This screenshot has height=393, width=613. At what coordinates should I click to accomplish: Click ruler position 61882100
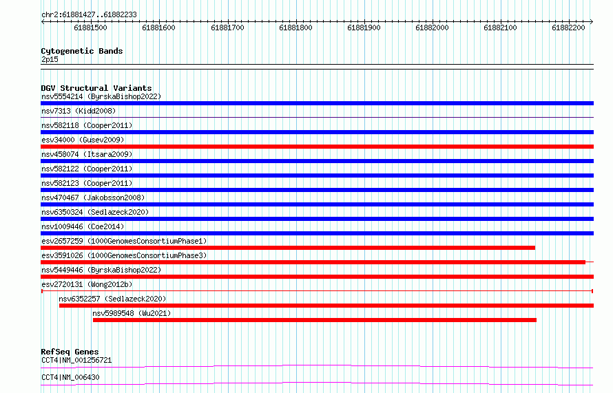(501, 28)
